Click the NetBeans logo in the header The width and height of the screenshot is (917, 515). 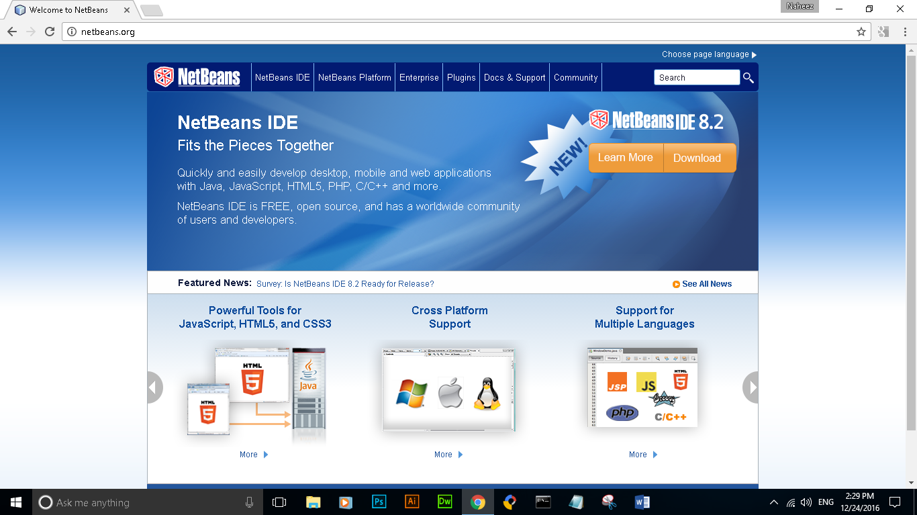click(197, 77)
